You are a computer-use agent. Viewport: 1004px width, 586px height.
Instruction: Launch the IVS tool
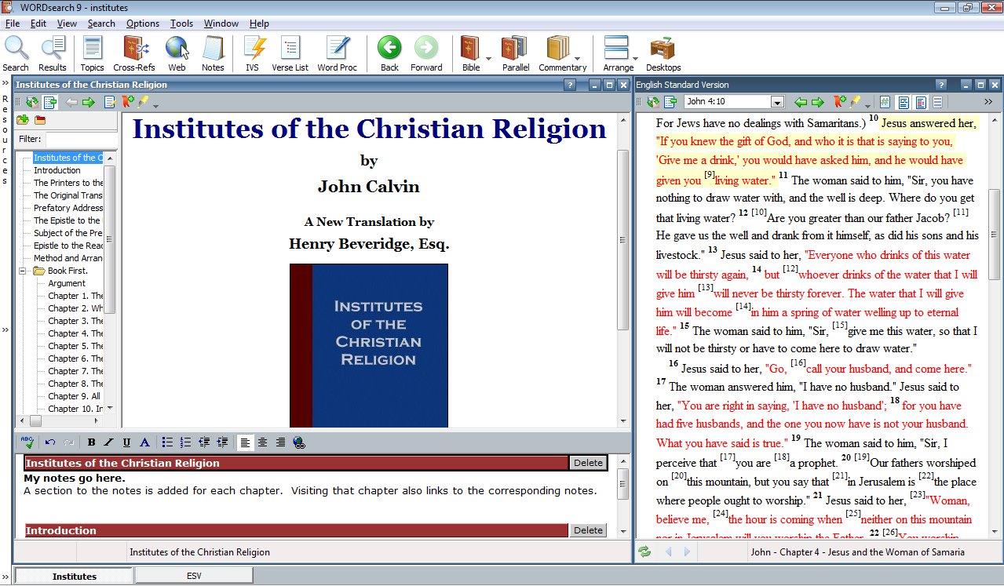tap(252, 53)
